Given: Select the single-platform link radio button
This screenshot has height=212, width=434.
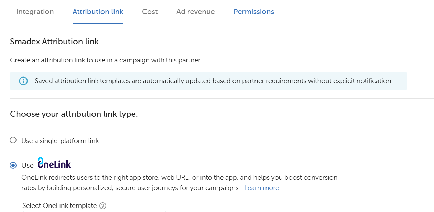Looking at the screenshot, I should click(x=13, y=140).
